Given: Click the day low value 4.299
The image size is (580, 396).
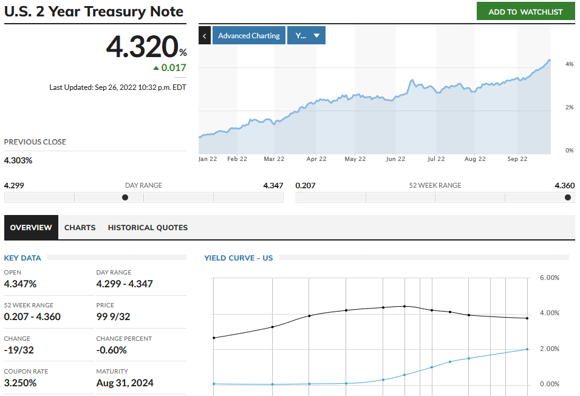Looking at the screenshot, I should 14,186.
